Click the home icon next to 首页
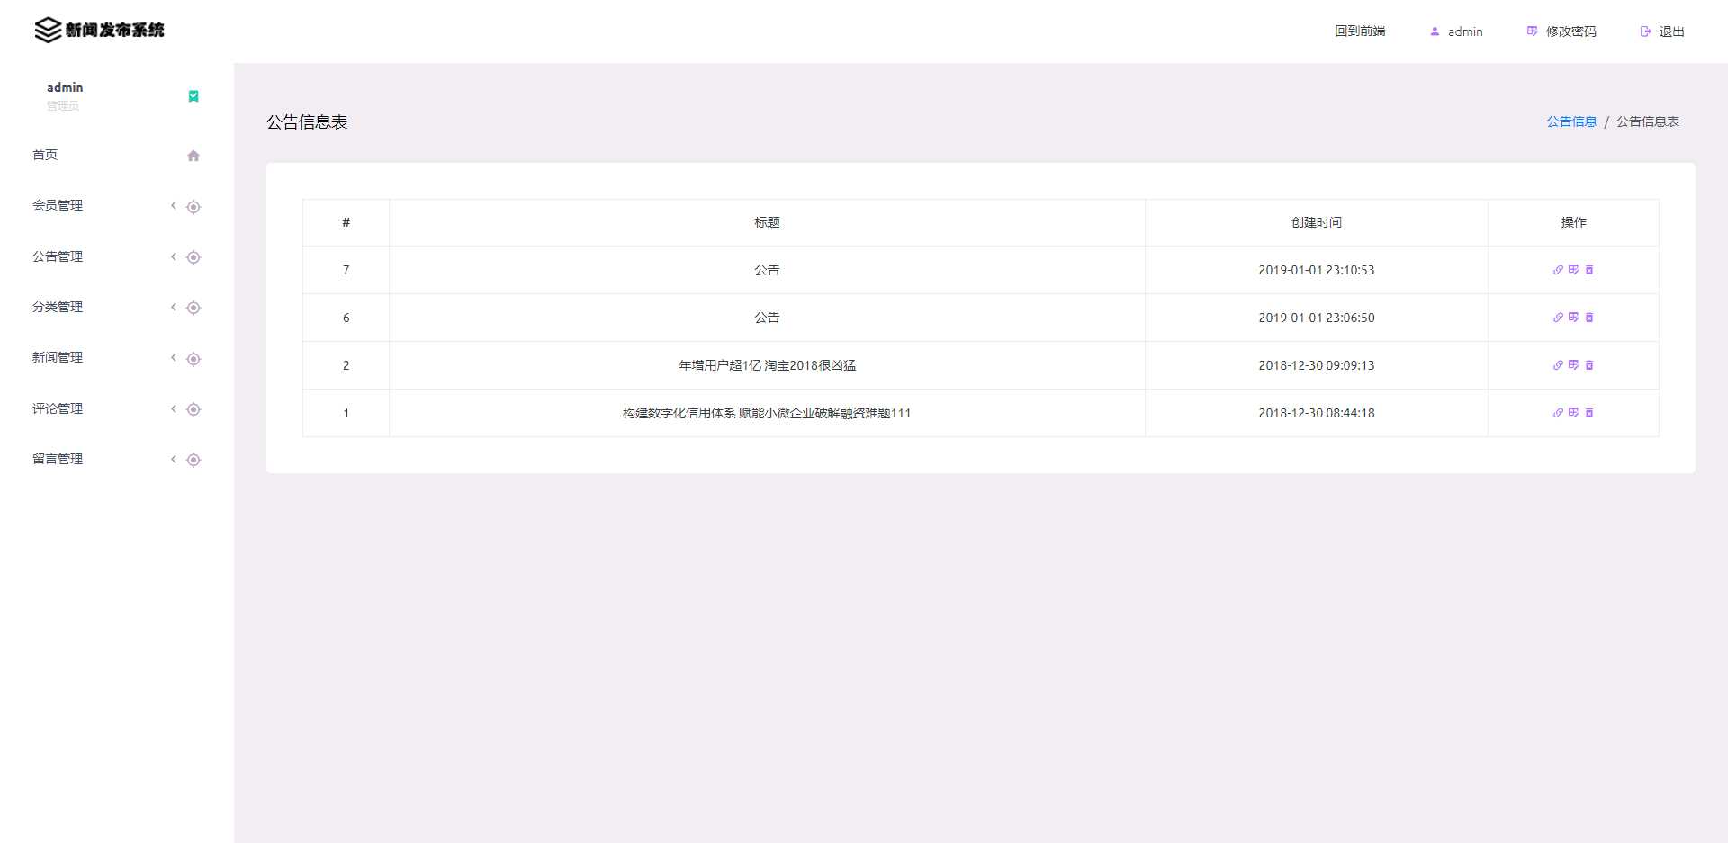 pos(193,156)
